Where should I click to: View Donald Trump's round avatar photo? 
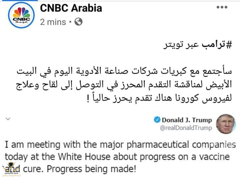pyautogui.click(x=225, y=124)
